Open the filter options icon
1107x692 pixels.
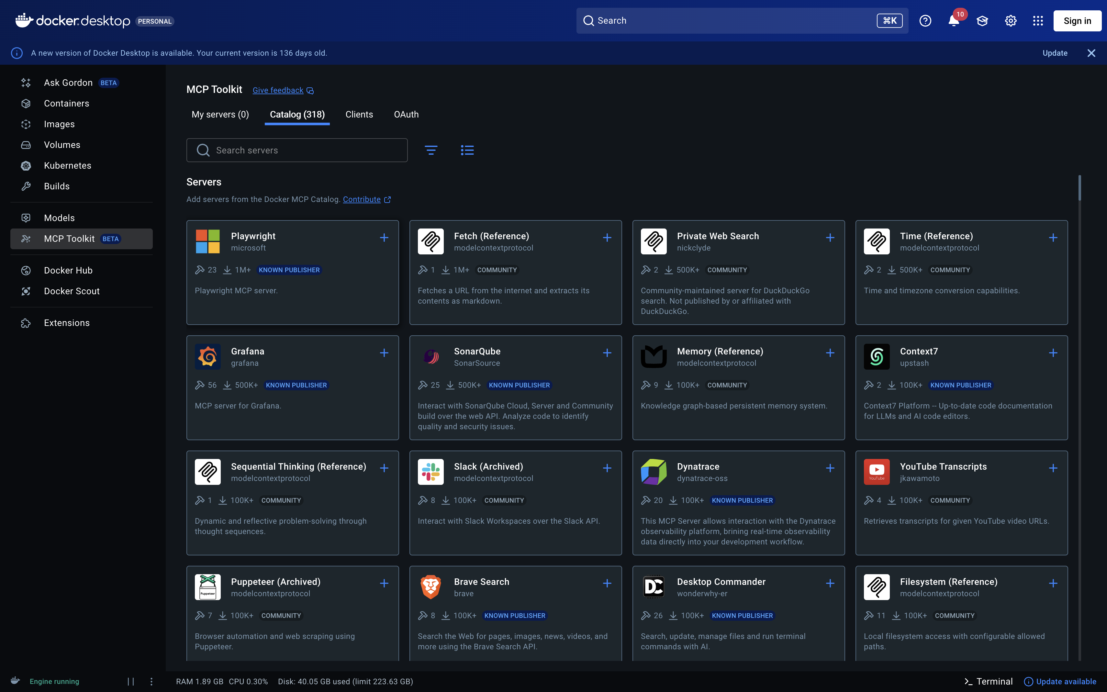click(430, 150)
